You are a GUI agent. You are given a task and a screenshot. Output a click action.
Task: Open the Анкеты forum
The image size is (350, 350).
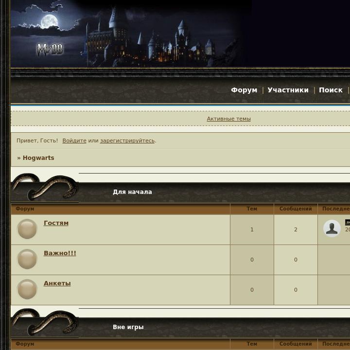[x=57, y=283]
